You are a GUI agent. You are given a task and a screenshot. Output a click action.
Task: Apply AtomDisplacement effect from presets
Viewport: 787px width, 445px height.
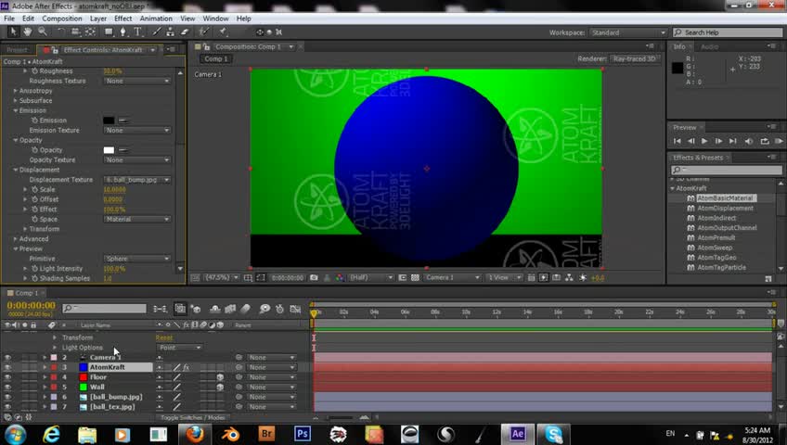pyautogui.click(x=725, y=208)
